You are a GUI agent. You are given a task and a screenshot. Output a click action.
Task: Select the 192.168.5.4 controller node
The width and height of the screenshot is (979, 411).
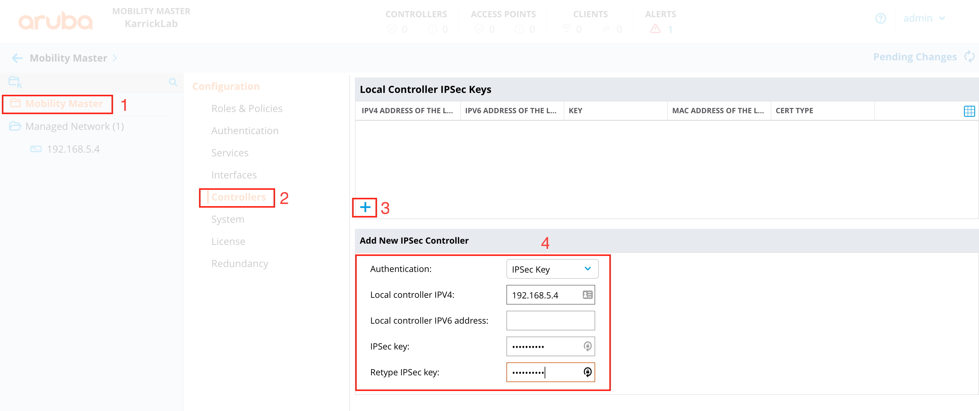coord(73,149)
